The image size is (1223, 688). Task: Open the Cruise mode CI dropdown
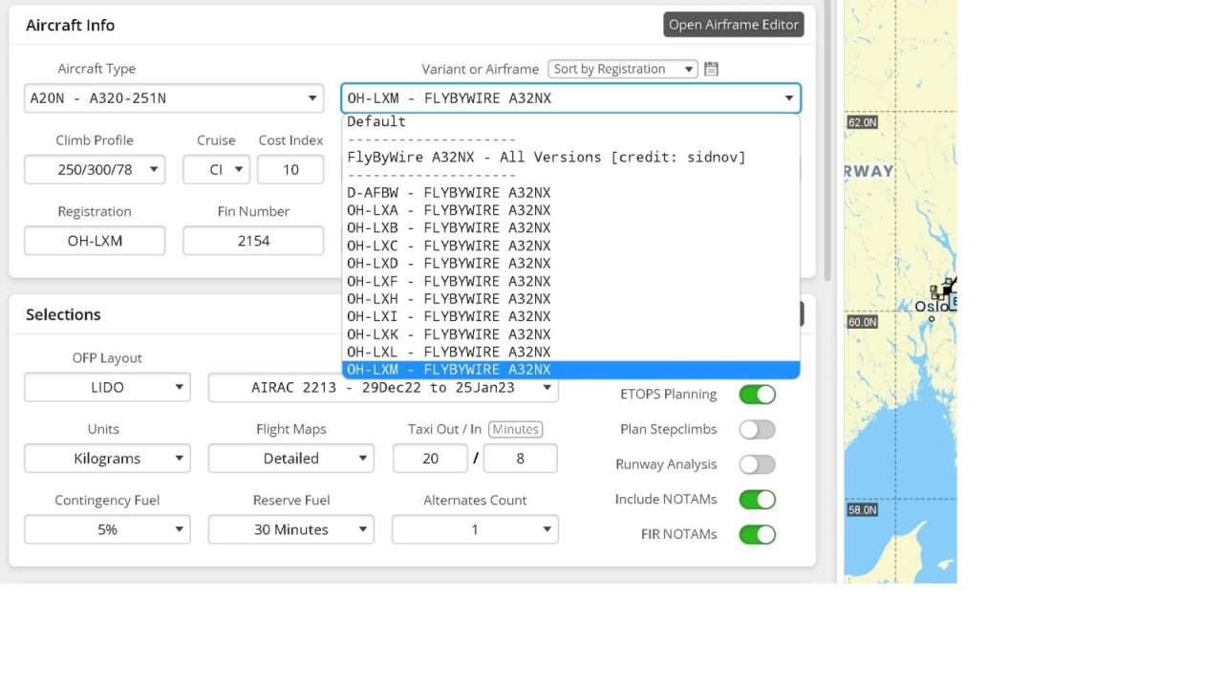[217, 170]
